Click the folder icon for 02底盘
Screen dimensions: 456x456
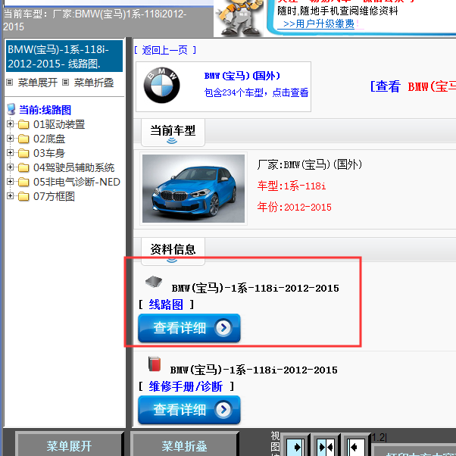point(23,139)
